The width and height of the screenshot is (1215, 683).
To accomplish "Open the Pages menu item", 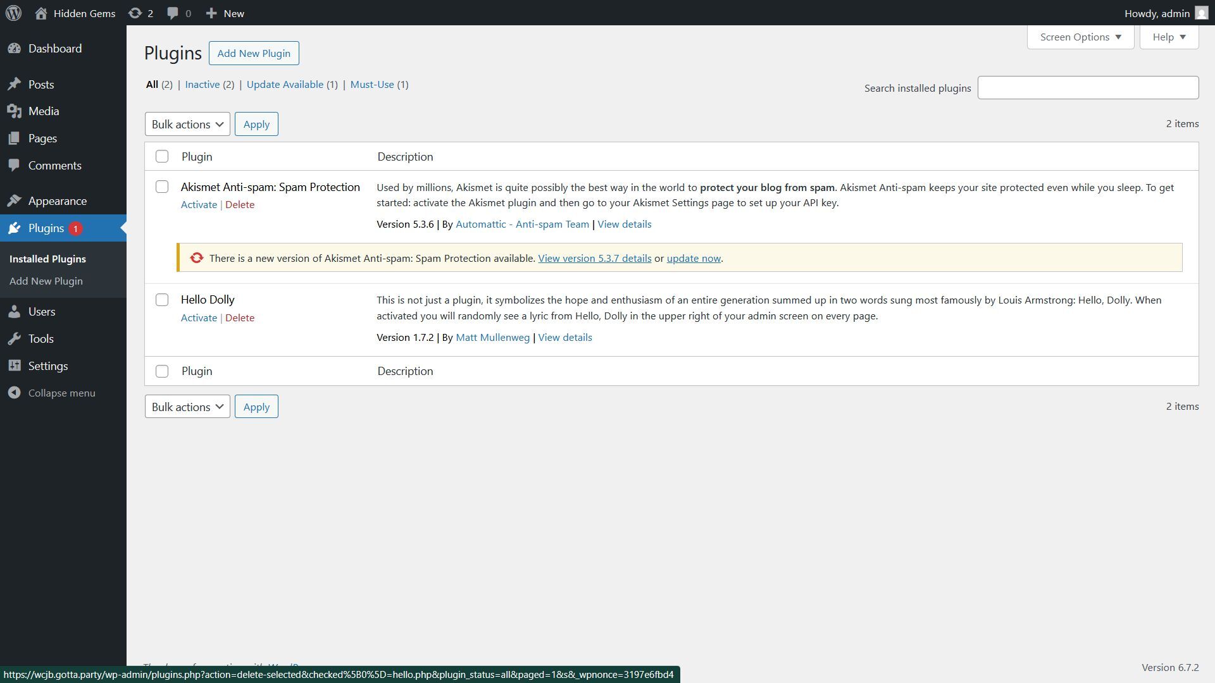I will (42, 138).
